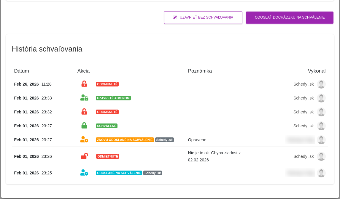Click Uzavrieť bez schvaľovania button

click(x=203, y=17)
